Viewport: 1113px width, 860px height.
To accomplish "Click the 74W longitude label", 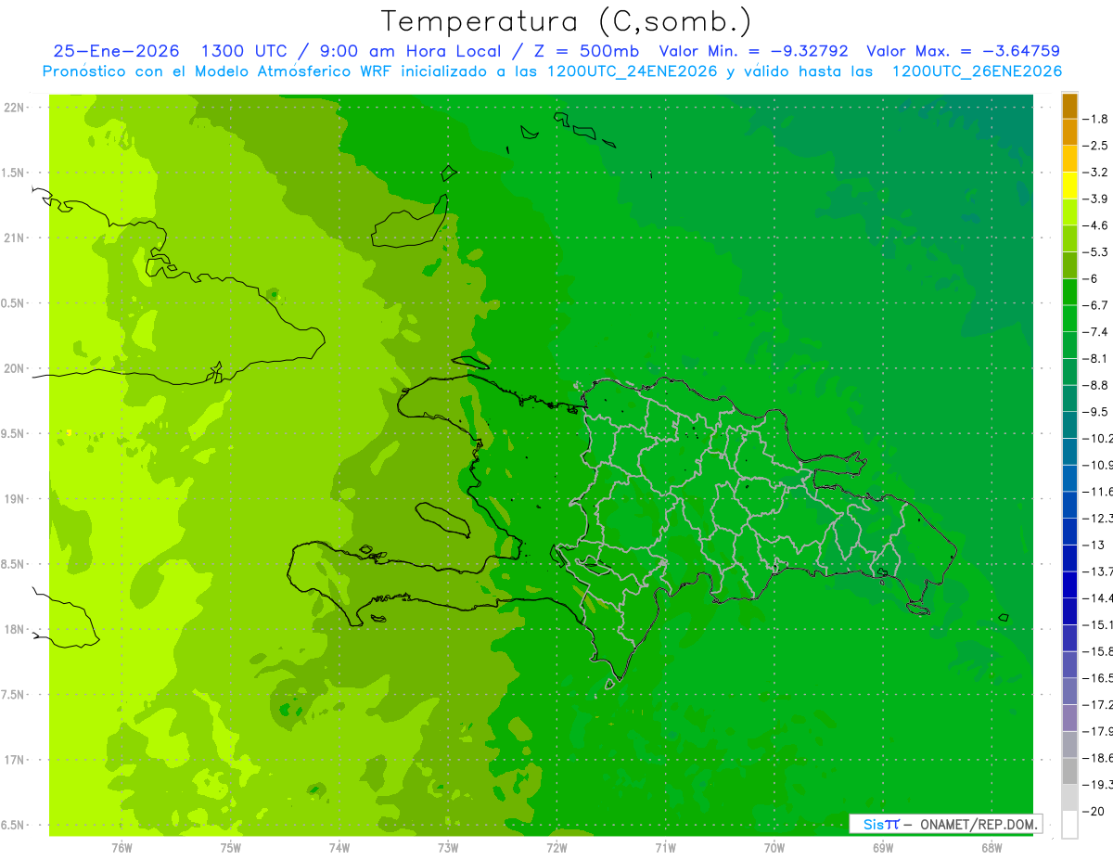I will coord(339,848).
